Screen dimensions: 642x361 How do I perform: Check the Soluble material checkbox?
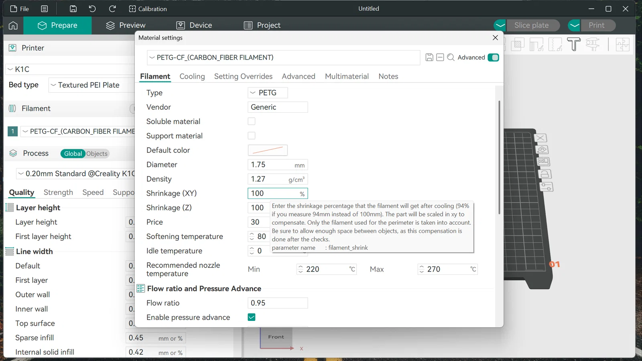(252, 121)
